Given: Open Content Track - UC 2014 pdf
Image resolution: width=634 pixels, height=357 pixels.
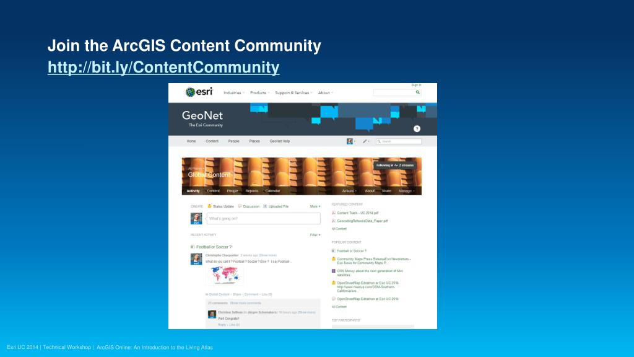Looking at the screenshot, I should (358, 213).
